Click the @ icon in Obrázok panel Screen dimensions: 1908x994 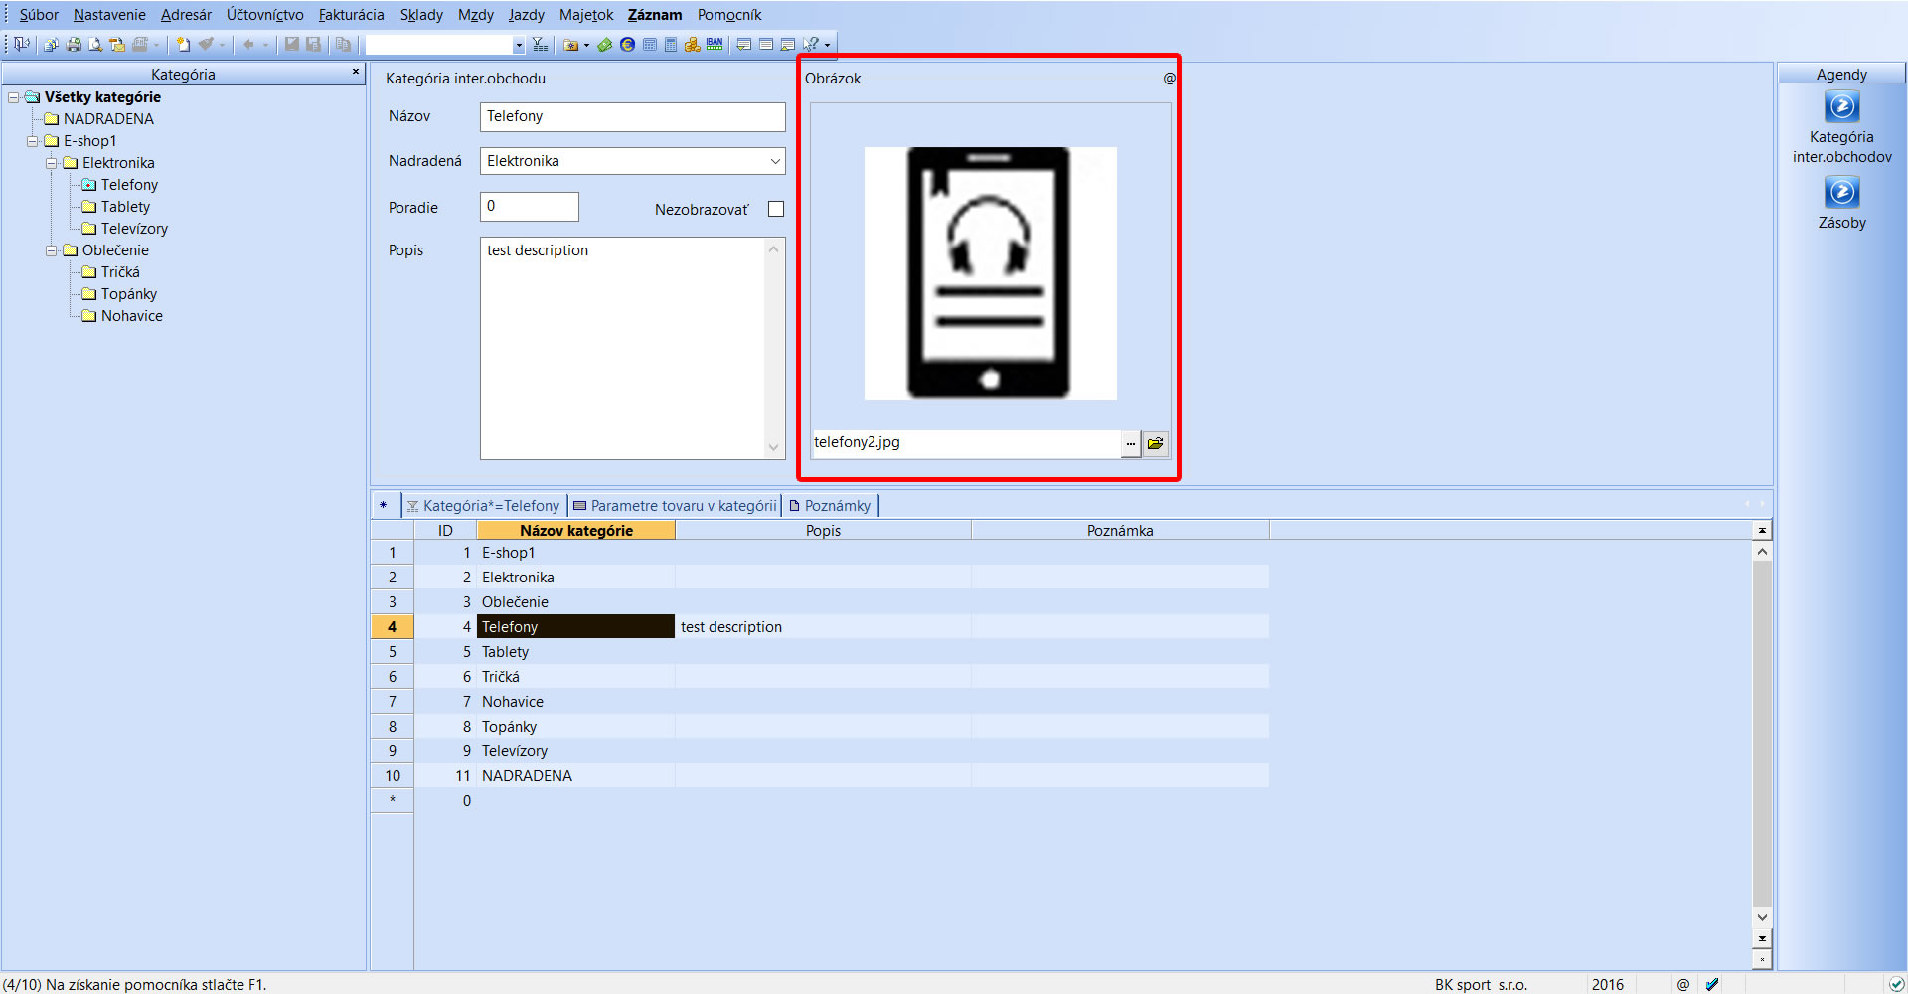(x=1170, y=79)
